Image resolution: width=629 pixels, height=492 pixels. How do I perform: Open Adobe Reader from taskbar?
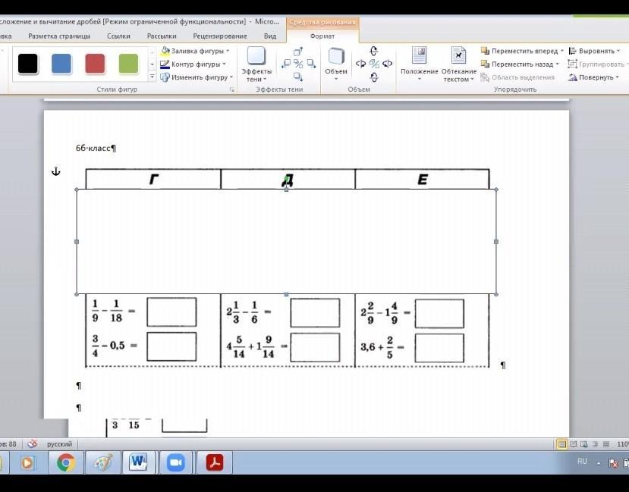point(215,462)
